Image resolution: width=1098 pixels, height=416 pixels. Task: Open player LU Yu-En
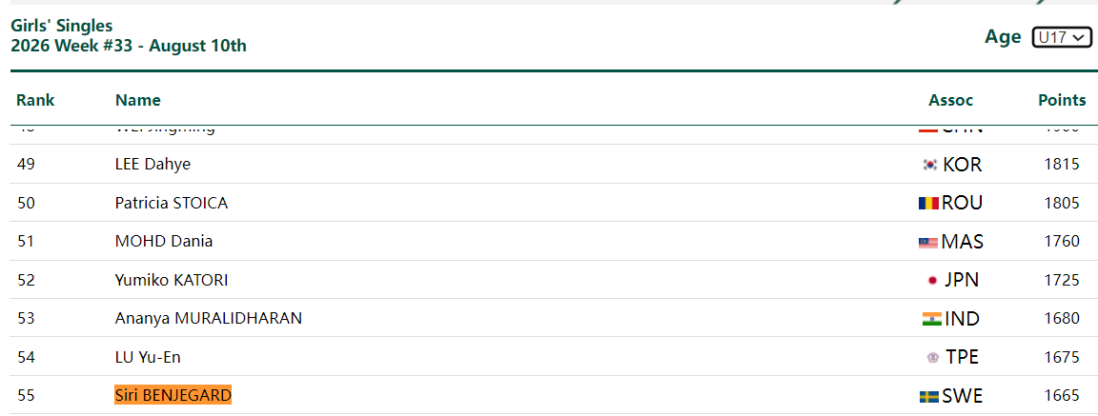coord(148,357)
